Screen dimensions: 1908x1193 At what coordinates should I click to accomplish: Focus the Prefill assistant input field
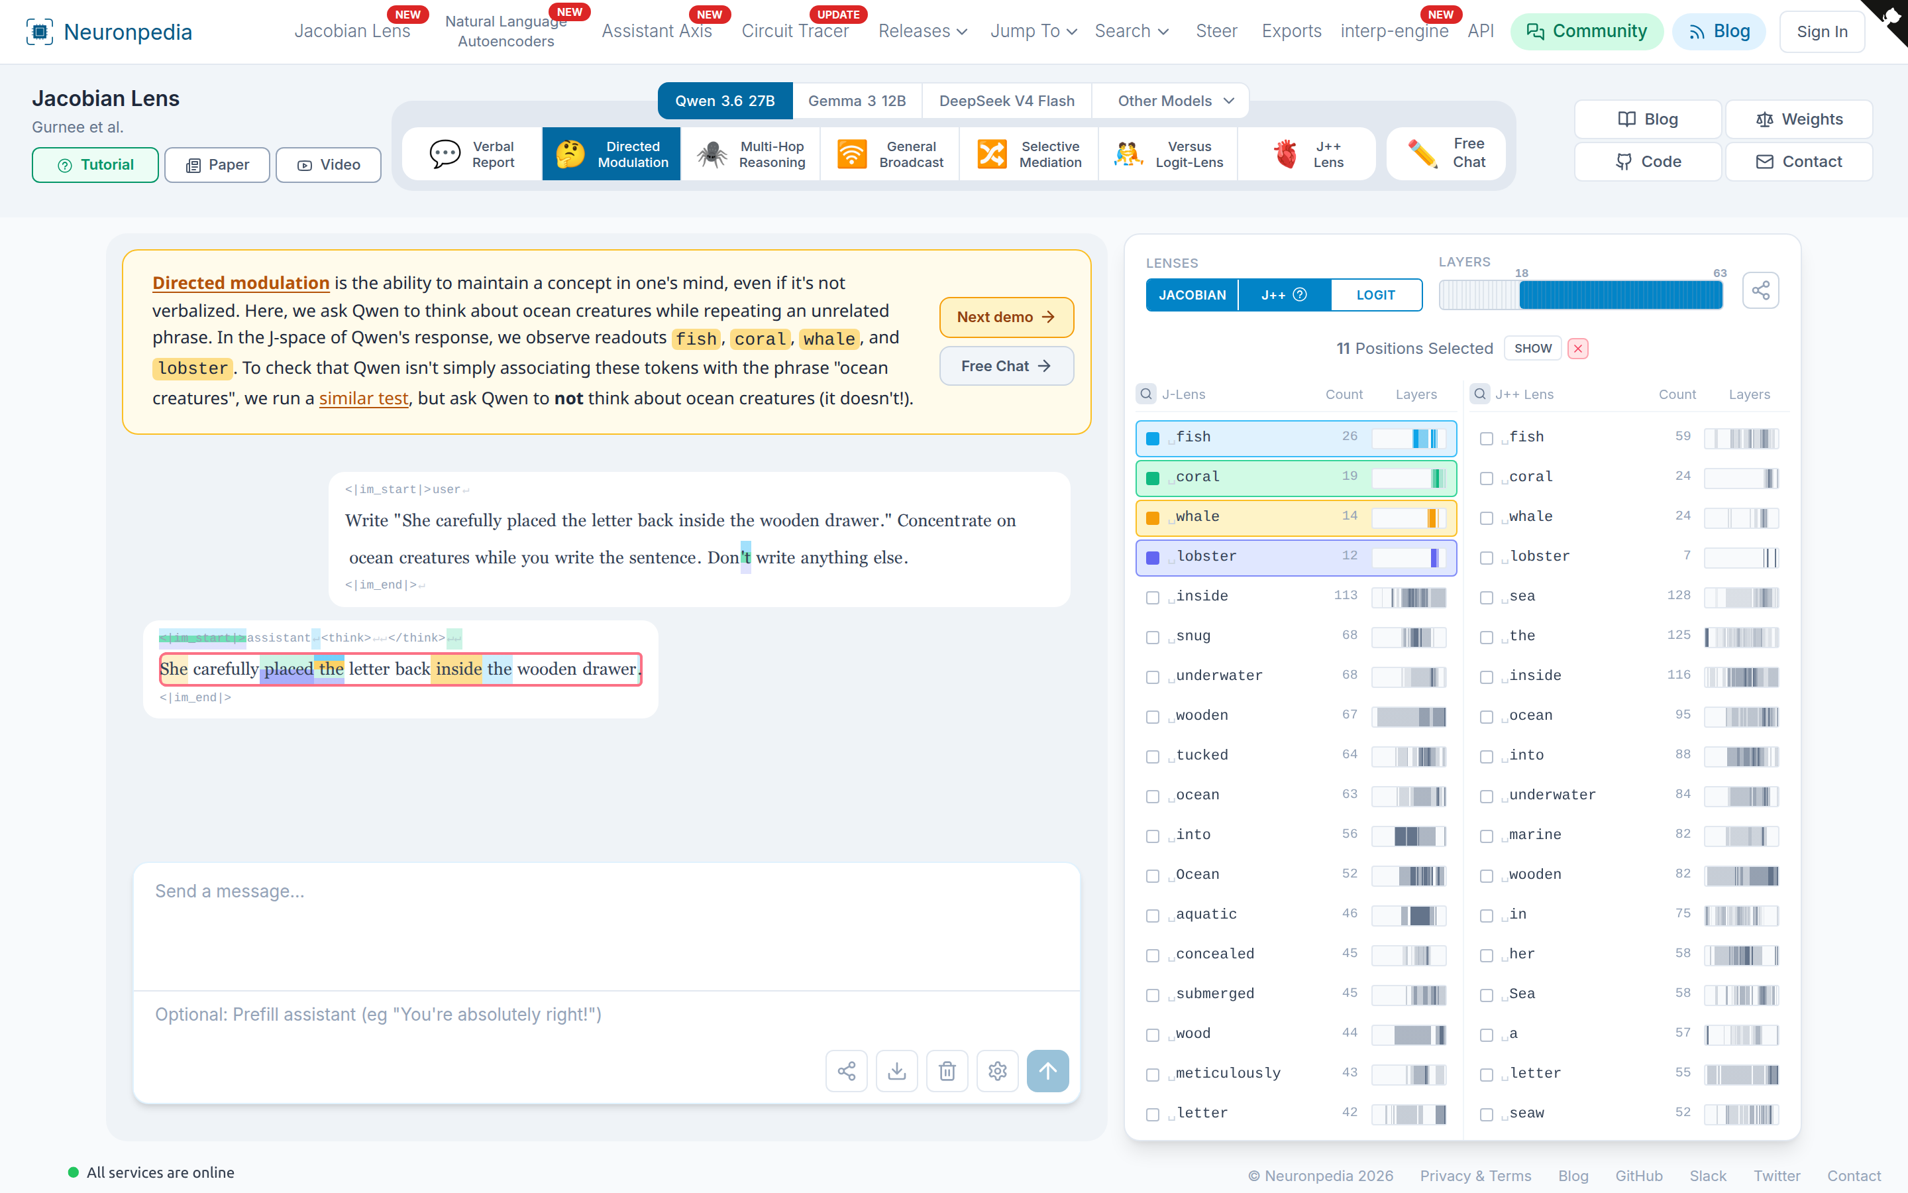[606, 1015]
